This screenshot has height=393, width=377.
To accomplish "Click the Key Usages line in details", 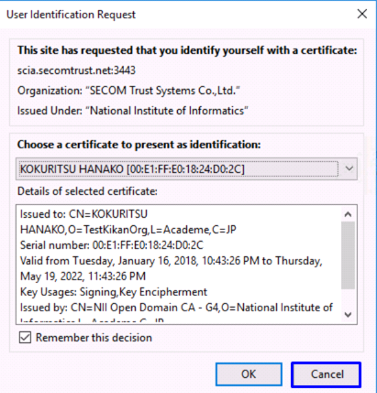I will click(x=114, y=292).
